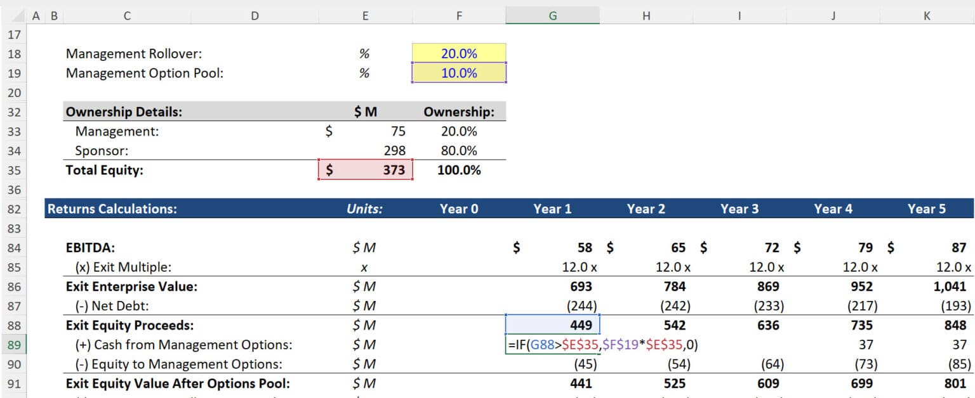Select the Year 1 Exit Multiple 12.0x cell
This screenshot has height=398, width=975.
[x=552, y=267]
